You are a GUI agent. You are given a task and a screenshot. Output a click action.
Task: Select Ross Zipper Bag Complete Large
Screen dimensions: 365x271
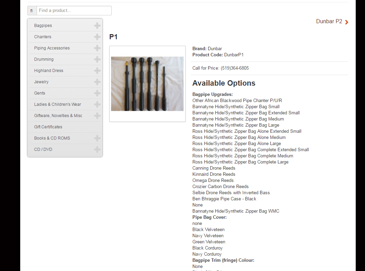pos(241,162)
